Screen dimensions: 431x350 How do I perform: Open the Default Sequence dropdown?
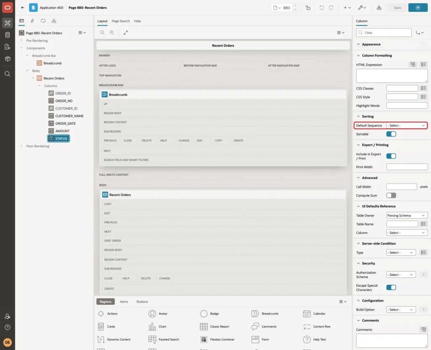pyautogui.click(x=407, y=125)
